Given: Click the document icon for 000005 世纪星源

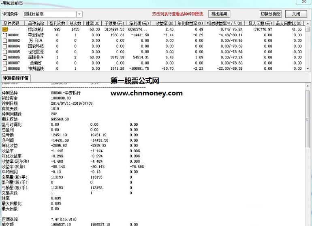Looking at the screenshot, I should [5, 52].
